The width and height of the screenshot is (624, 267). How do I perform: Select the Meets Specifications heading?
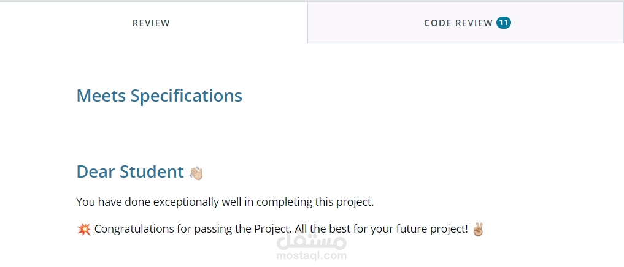tap(159, 96)
